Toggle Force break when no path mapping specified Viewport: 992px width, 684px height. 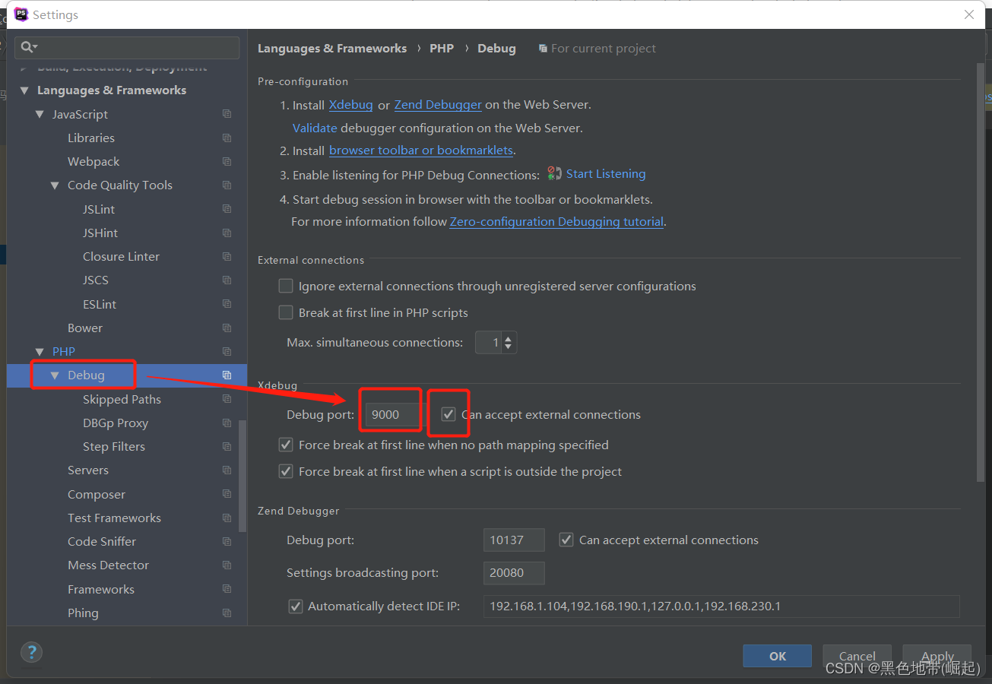(x=286, y=445)
